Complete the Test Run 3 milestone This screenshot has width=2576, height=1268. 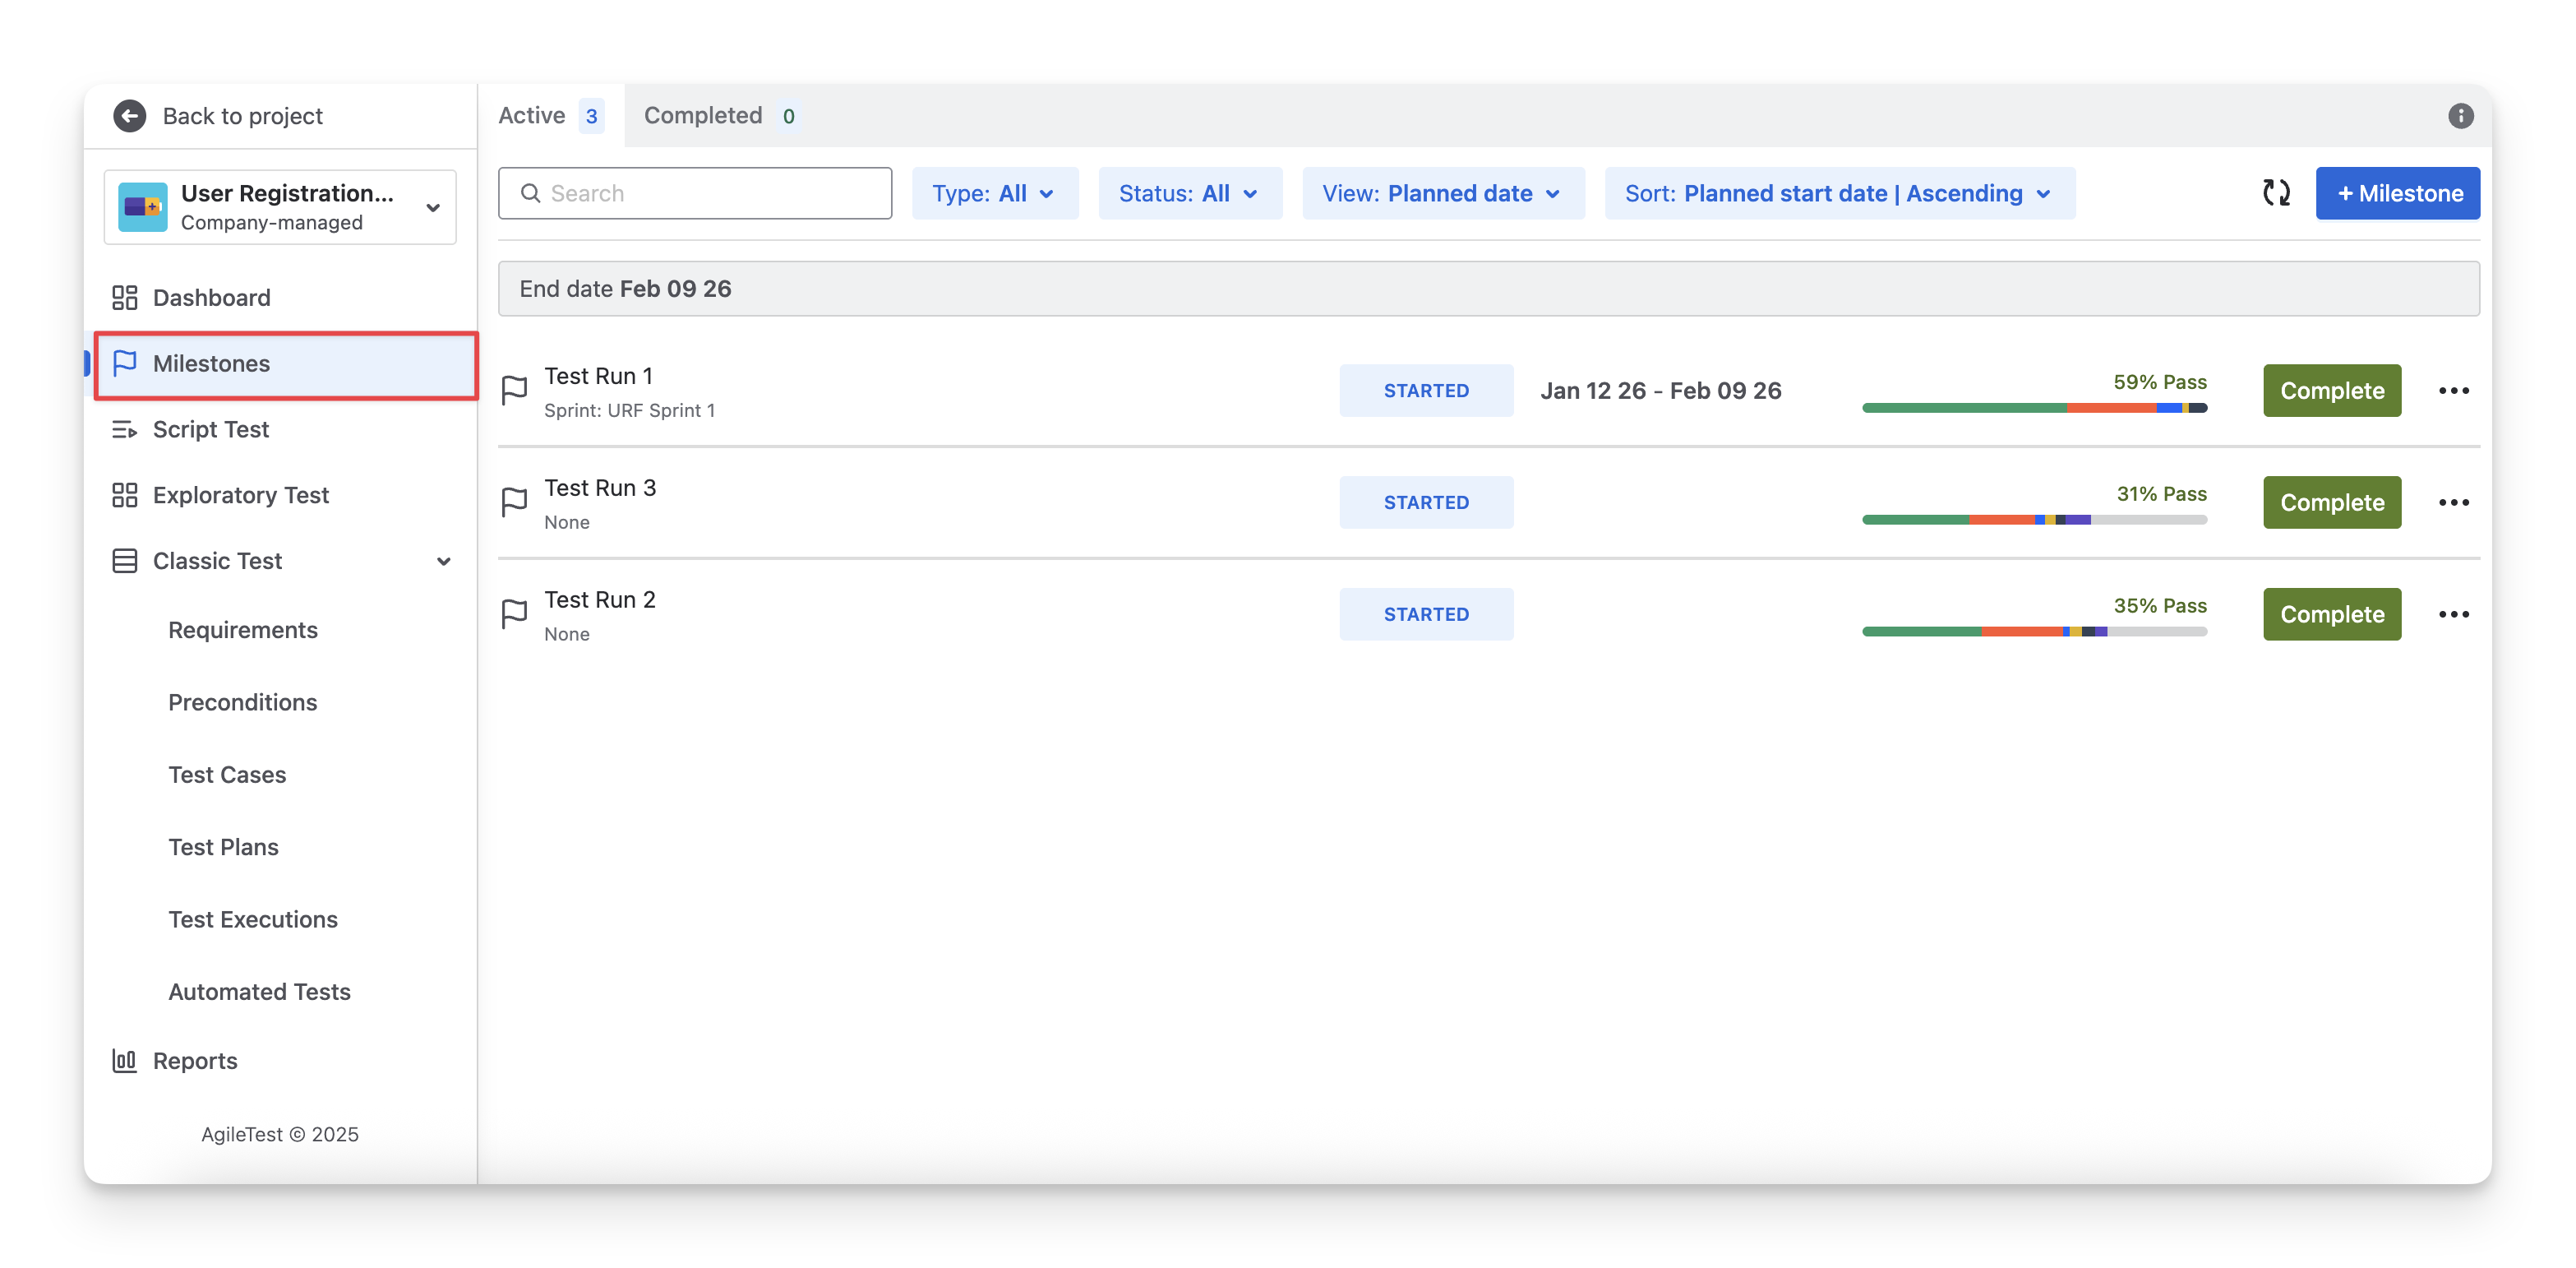point(2331,502)
